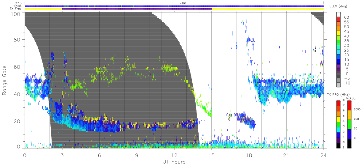
Task: Pick the red top segment of TX FRQ colorbar
Action: click(339, 103)
